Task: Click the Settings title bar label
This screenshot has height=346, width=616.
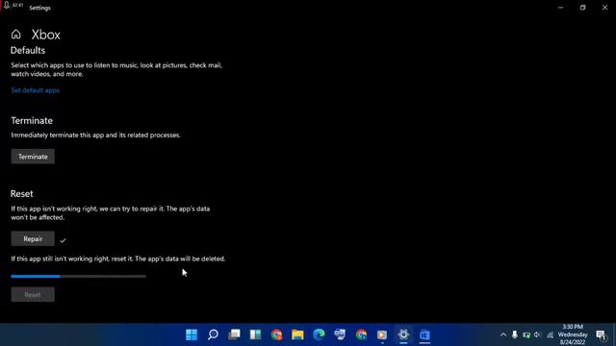Action: [x=40, y=8]
